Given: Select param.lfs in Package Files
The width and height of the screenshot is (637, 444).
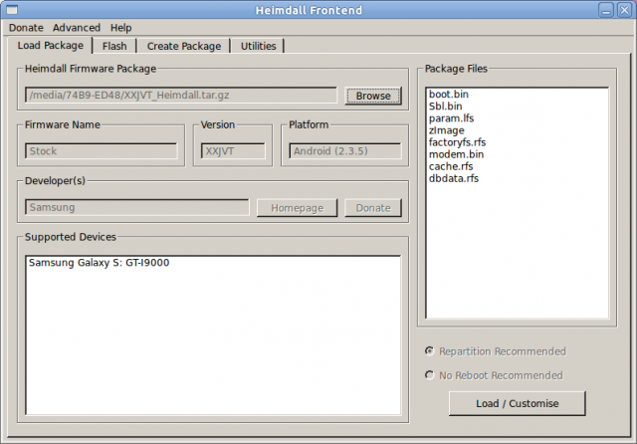Looking at the screenshot, I should 451,118.
